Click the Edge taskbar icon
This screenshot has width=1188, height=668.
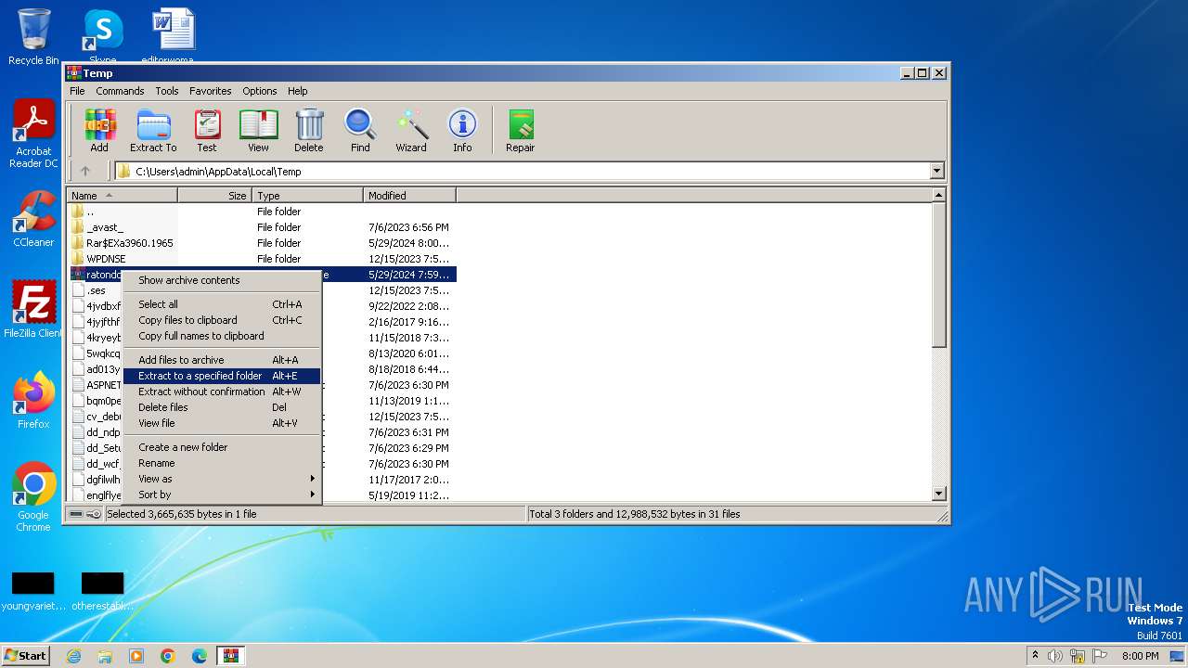pos(200,656)
